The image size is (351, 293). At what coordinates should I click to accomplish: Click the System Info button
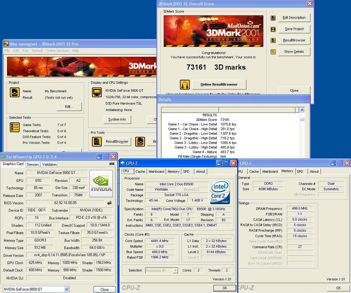click(117, 119)
